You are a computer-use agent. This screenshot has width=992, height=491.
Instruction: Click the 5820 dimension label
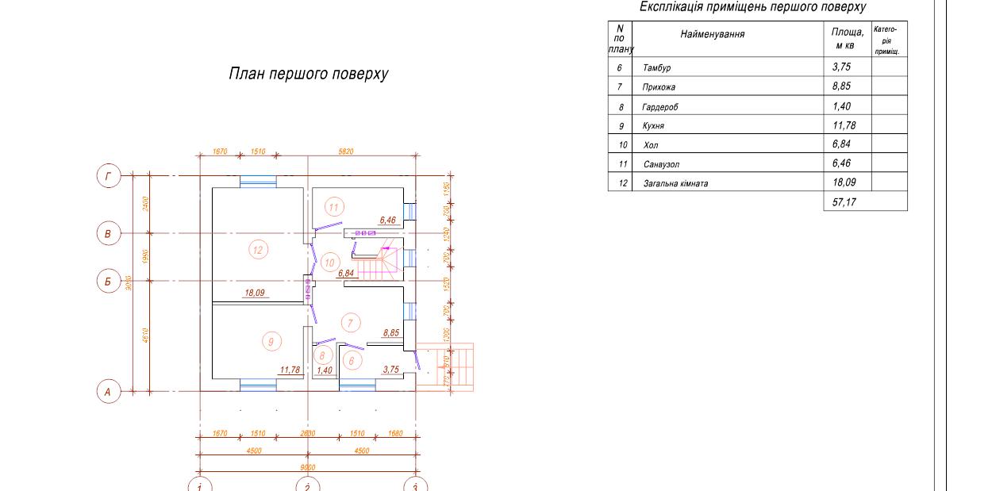point(346,151)
